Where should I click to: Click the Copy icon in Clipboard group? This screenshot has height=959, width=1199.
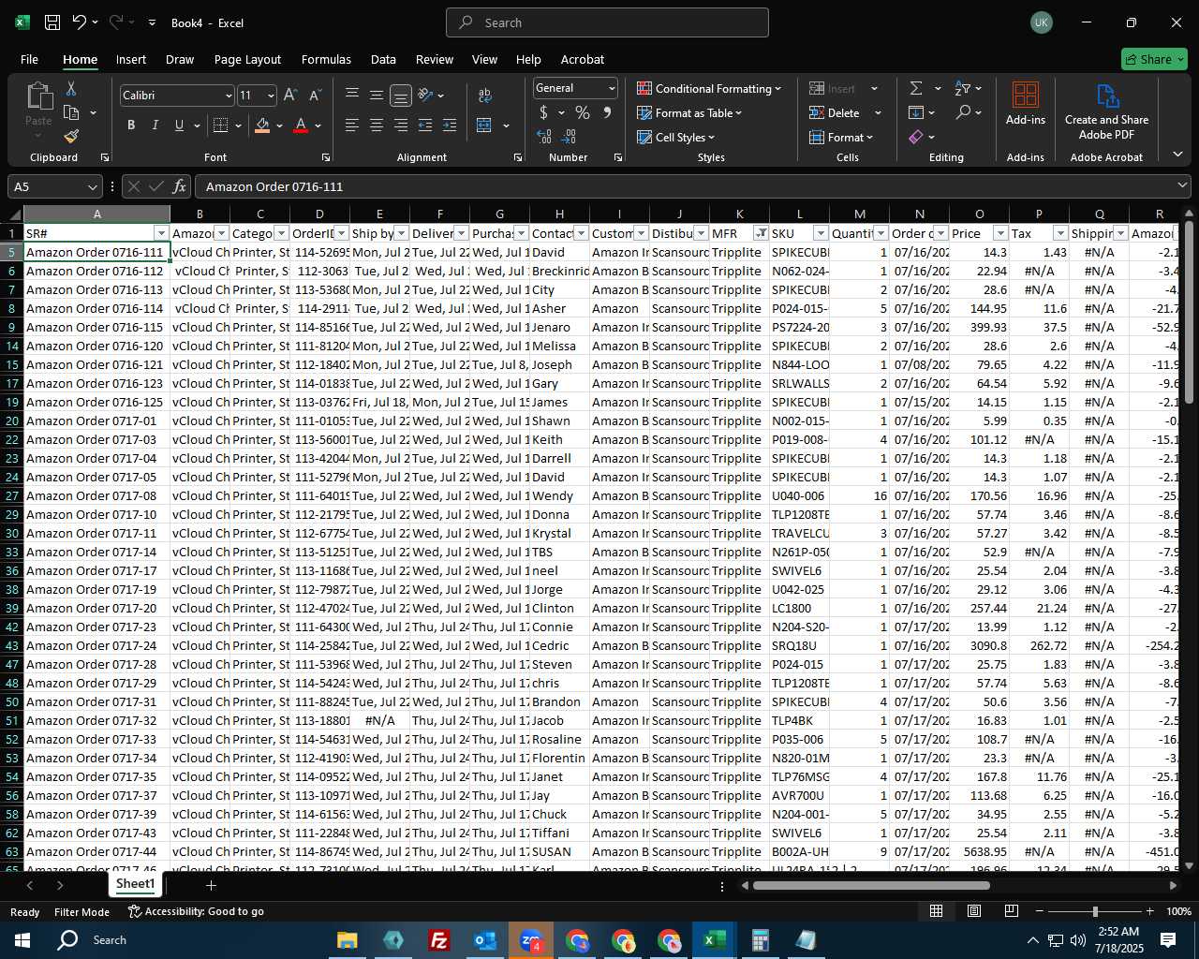(x=71, y=113)
